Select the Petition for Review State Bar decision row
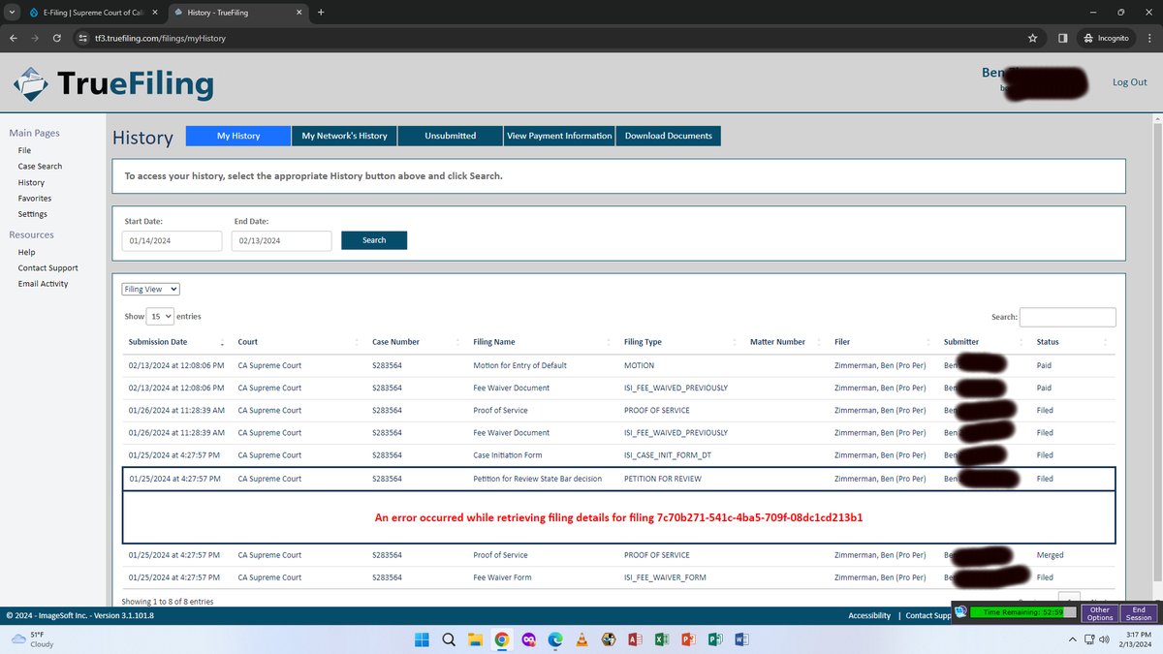 click(x=618, y=479)
